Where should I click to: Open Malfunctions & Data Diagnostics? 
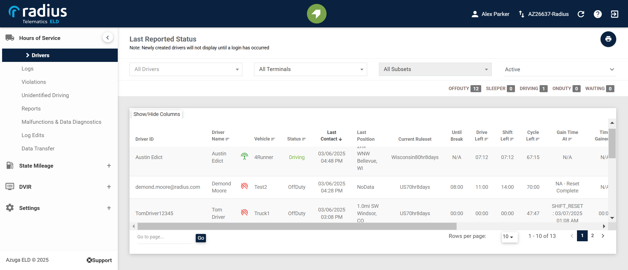pyautogui.click(x=61, y=122)
